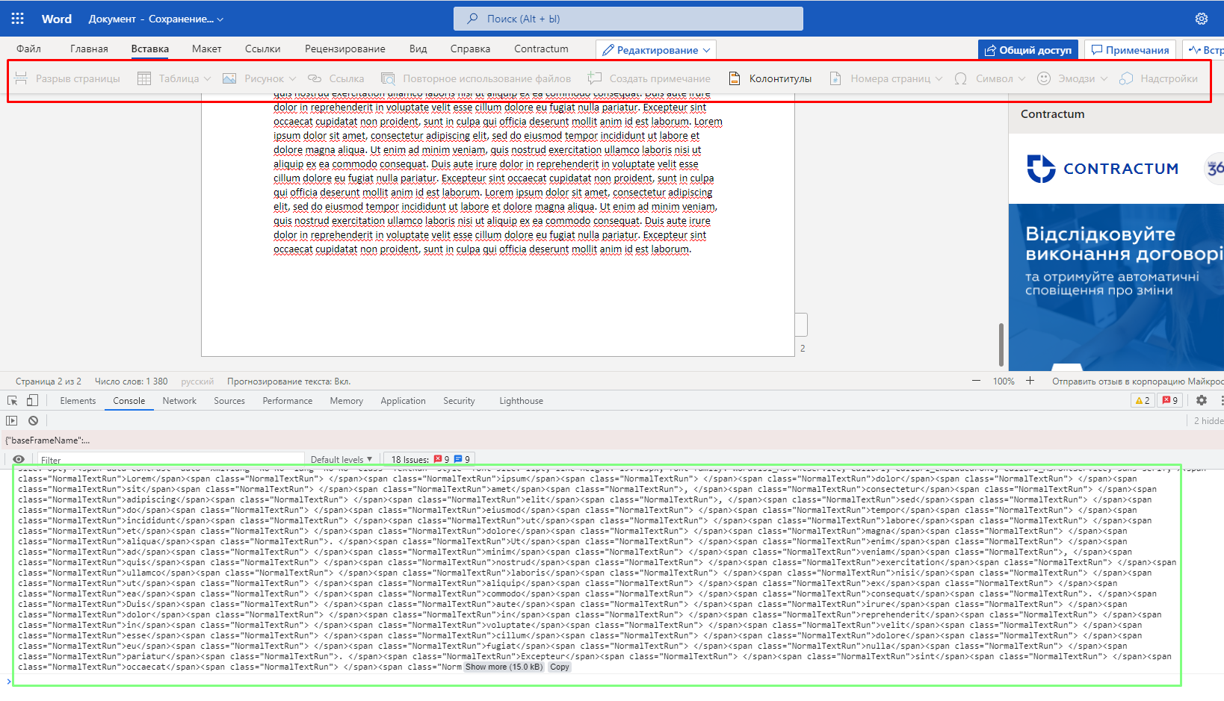Activate the inspect element picker in DevTools

coord(11,400)
